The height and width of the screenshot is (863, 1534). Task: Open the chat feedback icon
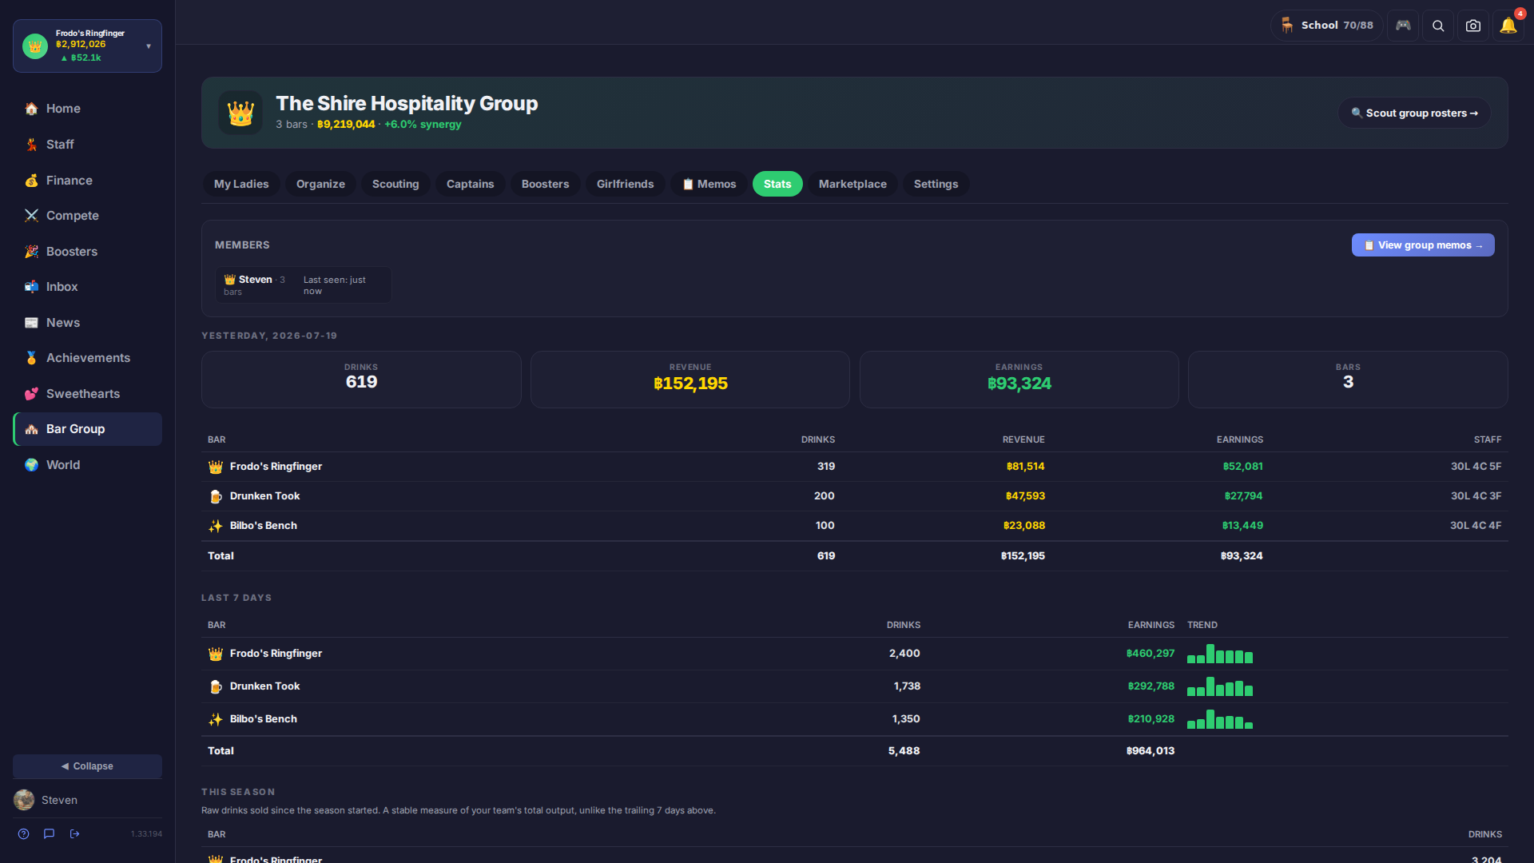tap(49, 833)
